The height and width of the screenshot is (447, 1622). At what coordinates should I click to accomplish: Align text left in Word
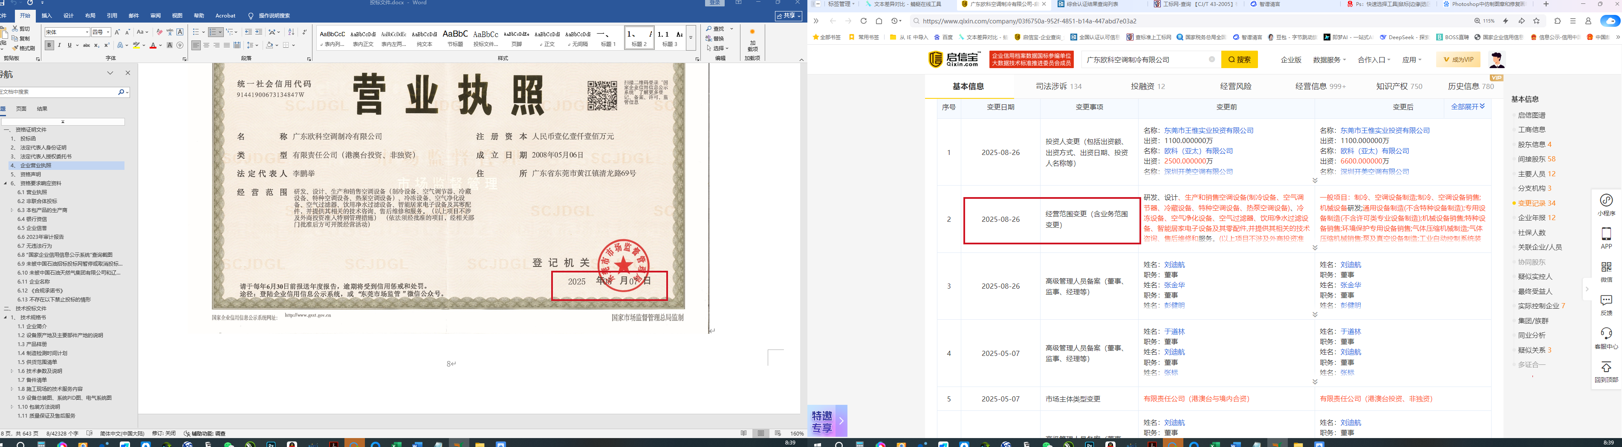196,45
